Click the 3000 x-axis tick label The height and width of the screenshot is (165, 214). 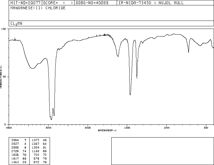coord(48,128)
